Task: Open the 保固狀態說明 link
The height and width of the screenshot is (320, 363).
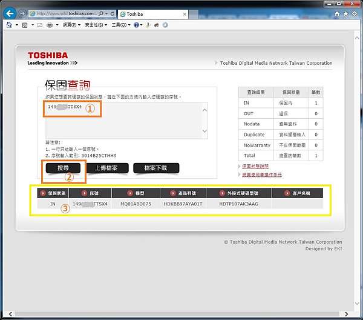Action: pyautogui.click(x=255, y=166)
